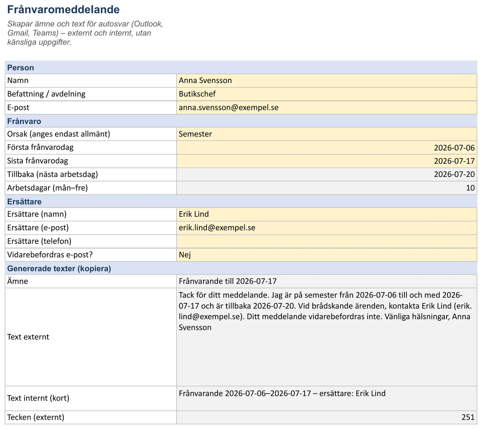Click the E-post label
Image resolution: width=482 pixels, height=429 pixels.
(x=18, y=108)
